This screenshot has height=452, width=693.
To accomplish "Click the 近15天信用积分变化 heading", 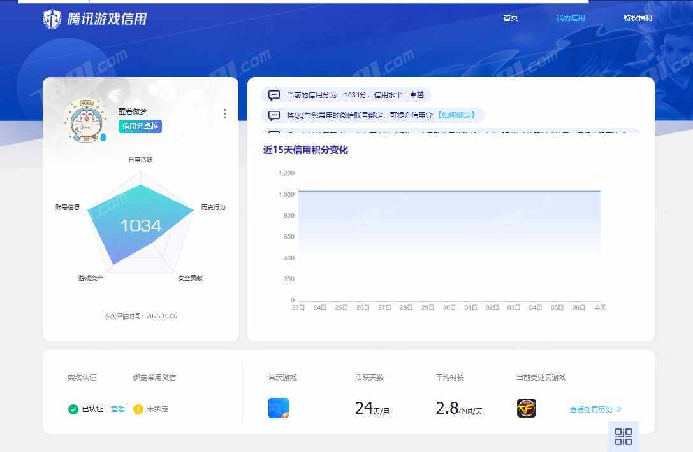I will pyautogui.click(x=305, y=150).
